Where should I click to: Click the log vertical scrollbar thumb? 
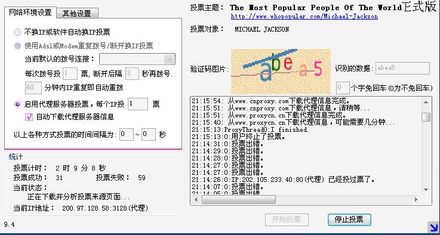pos(426,117)
